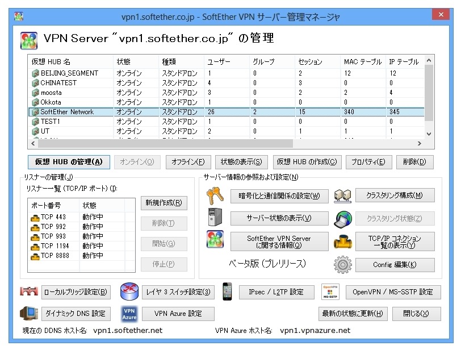461x350 pixels.
Task: Click the Okkota hub icon
Action: point(35,102)
